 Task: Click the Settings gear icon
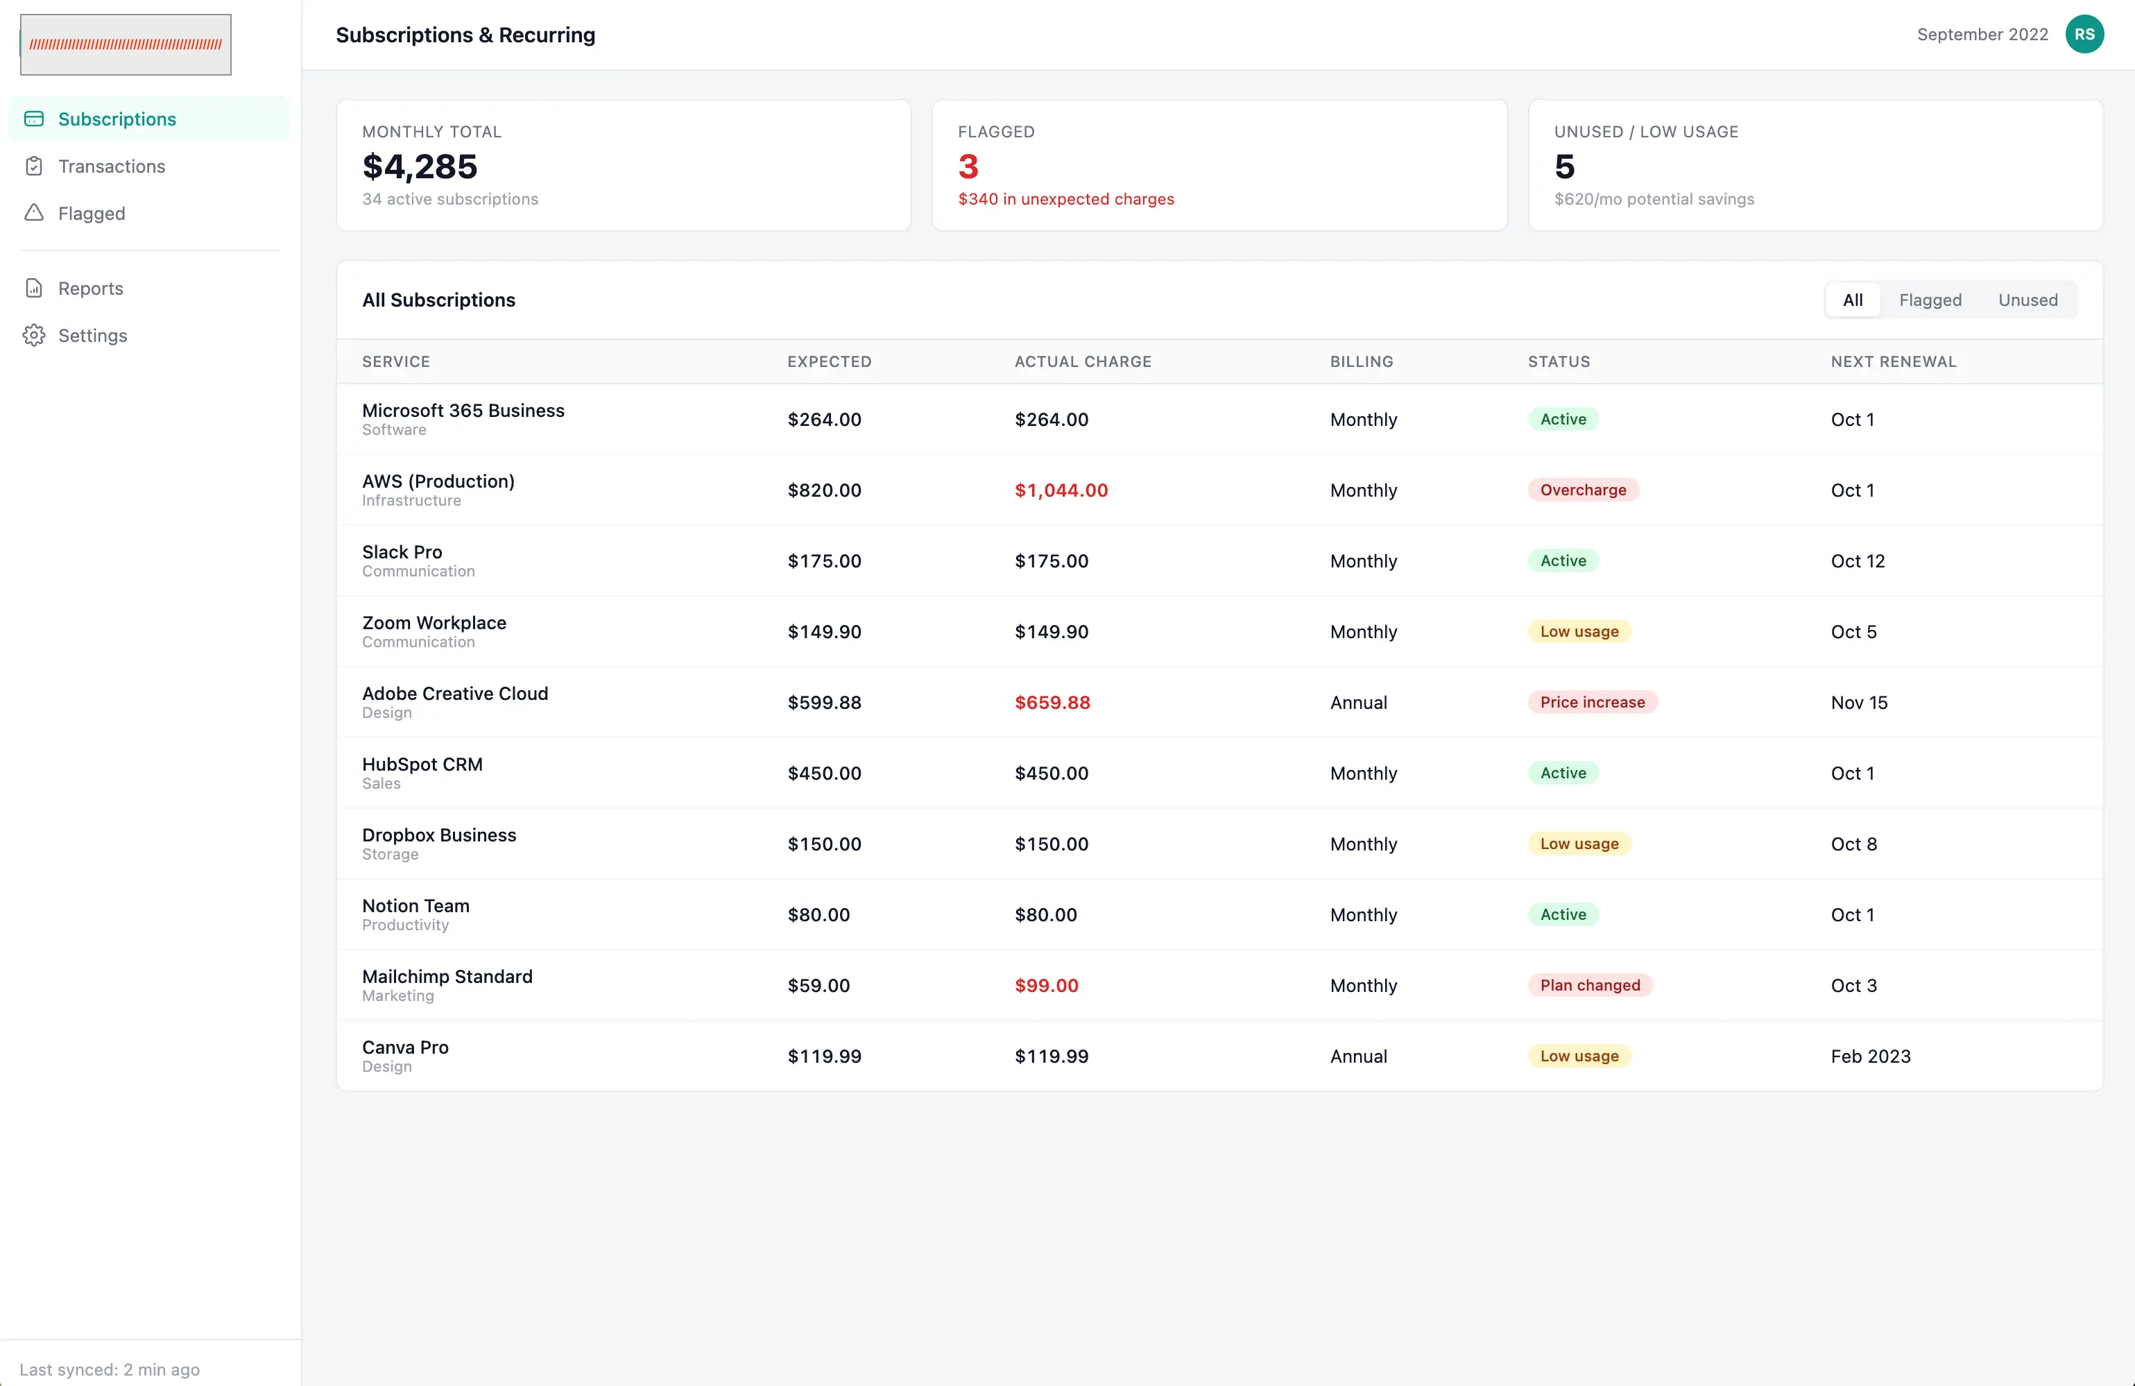pos(34,336)
